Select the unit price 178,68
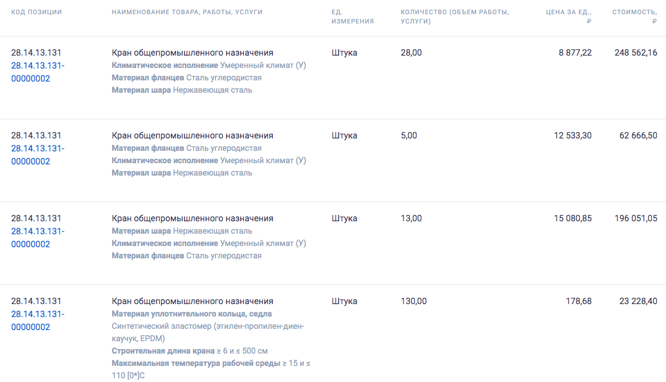 coord(579,301)
